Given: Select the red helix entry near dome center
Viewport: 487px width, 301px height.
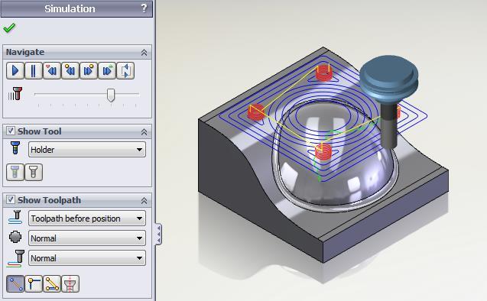Looking at the screenshot, I should point(323,151).
